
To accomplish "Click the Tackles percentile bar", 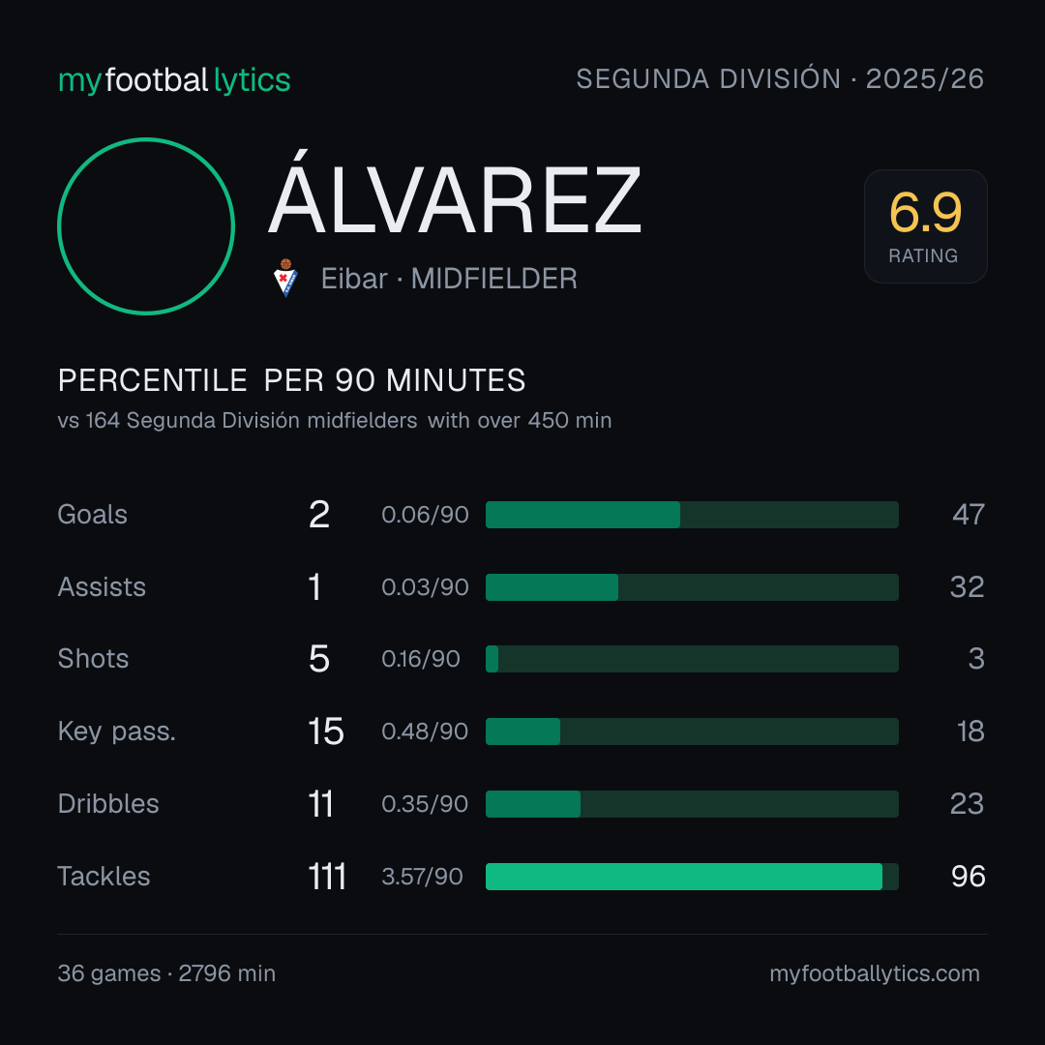I will click(x=692, y=877).
